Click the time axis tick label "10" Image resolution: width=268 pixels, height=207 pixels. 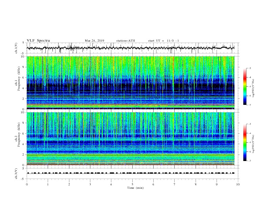click(x=238, y=184)
